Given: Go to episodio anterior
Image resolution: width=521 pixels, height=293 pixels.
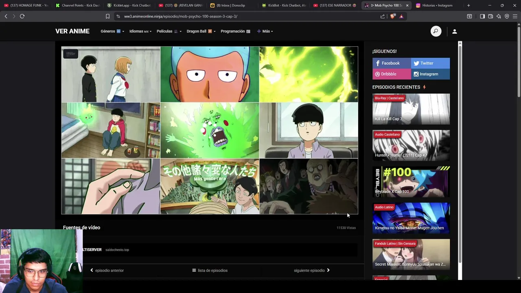Looking at the screenshot, I should (107, 270).
